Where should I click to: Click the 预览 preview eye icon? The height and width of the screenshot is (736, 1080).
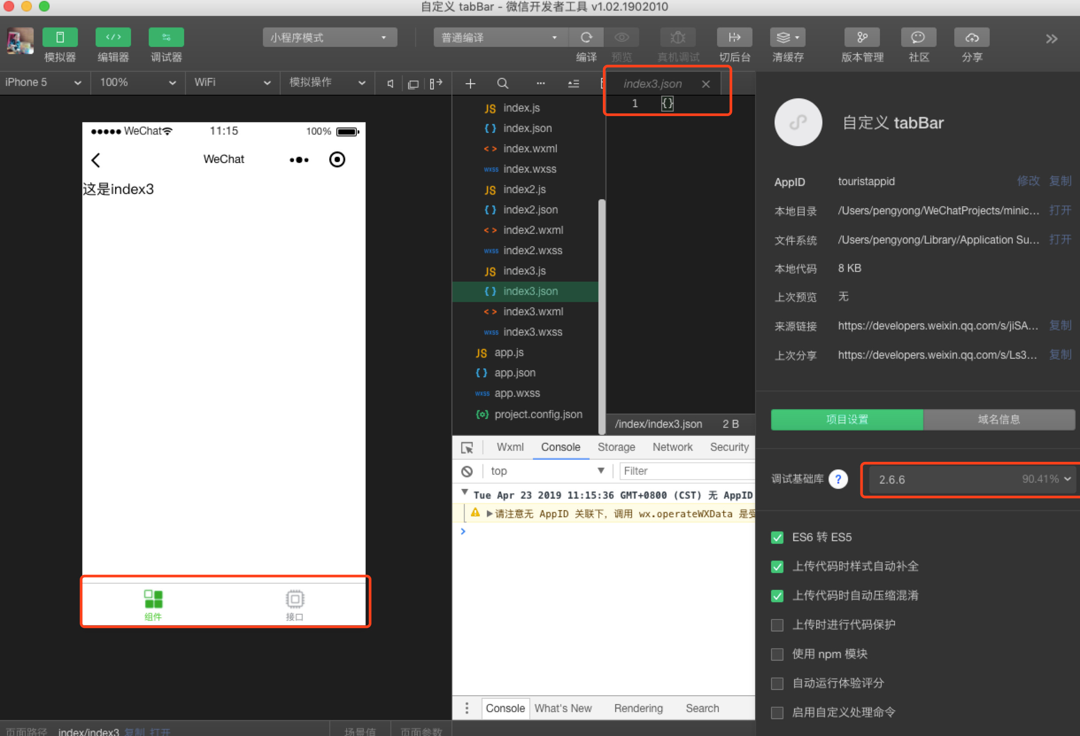(621, 37)
